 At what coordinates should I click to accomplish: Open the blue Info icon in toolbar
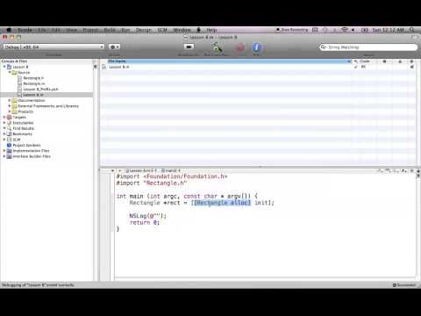coord(256,47)
